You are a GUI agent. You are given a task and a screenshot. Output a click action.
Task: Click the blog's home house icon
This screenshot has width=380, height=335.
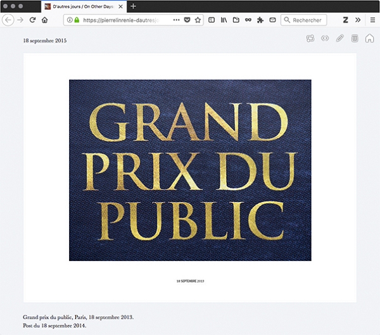click(369, 39)
